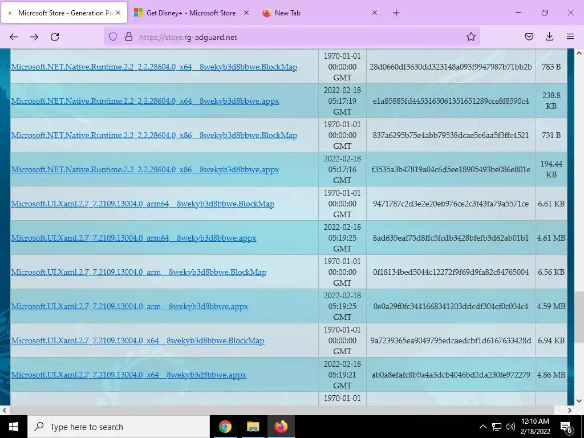Image resolution: width=584 pixels, height=438 pixels.
Task: Click the 194.44 KB size cell
Action: pyautogui.click(x=551, y=169)
